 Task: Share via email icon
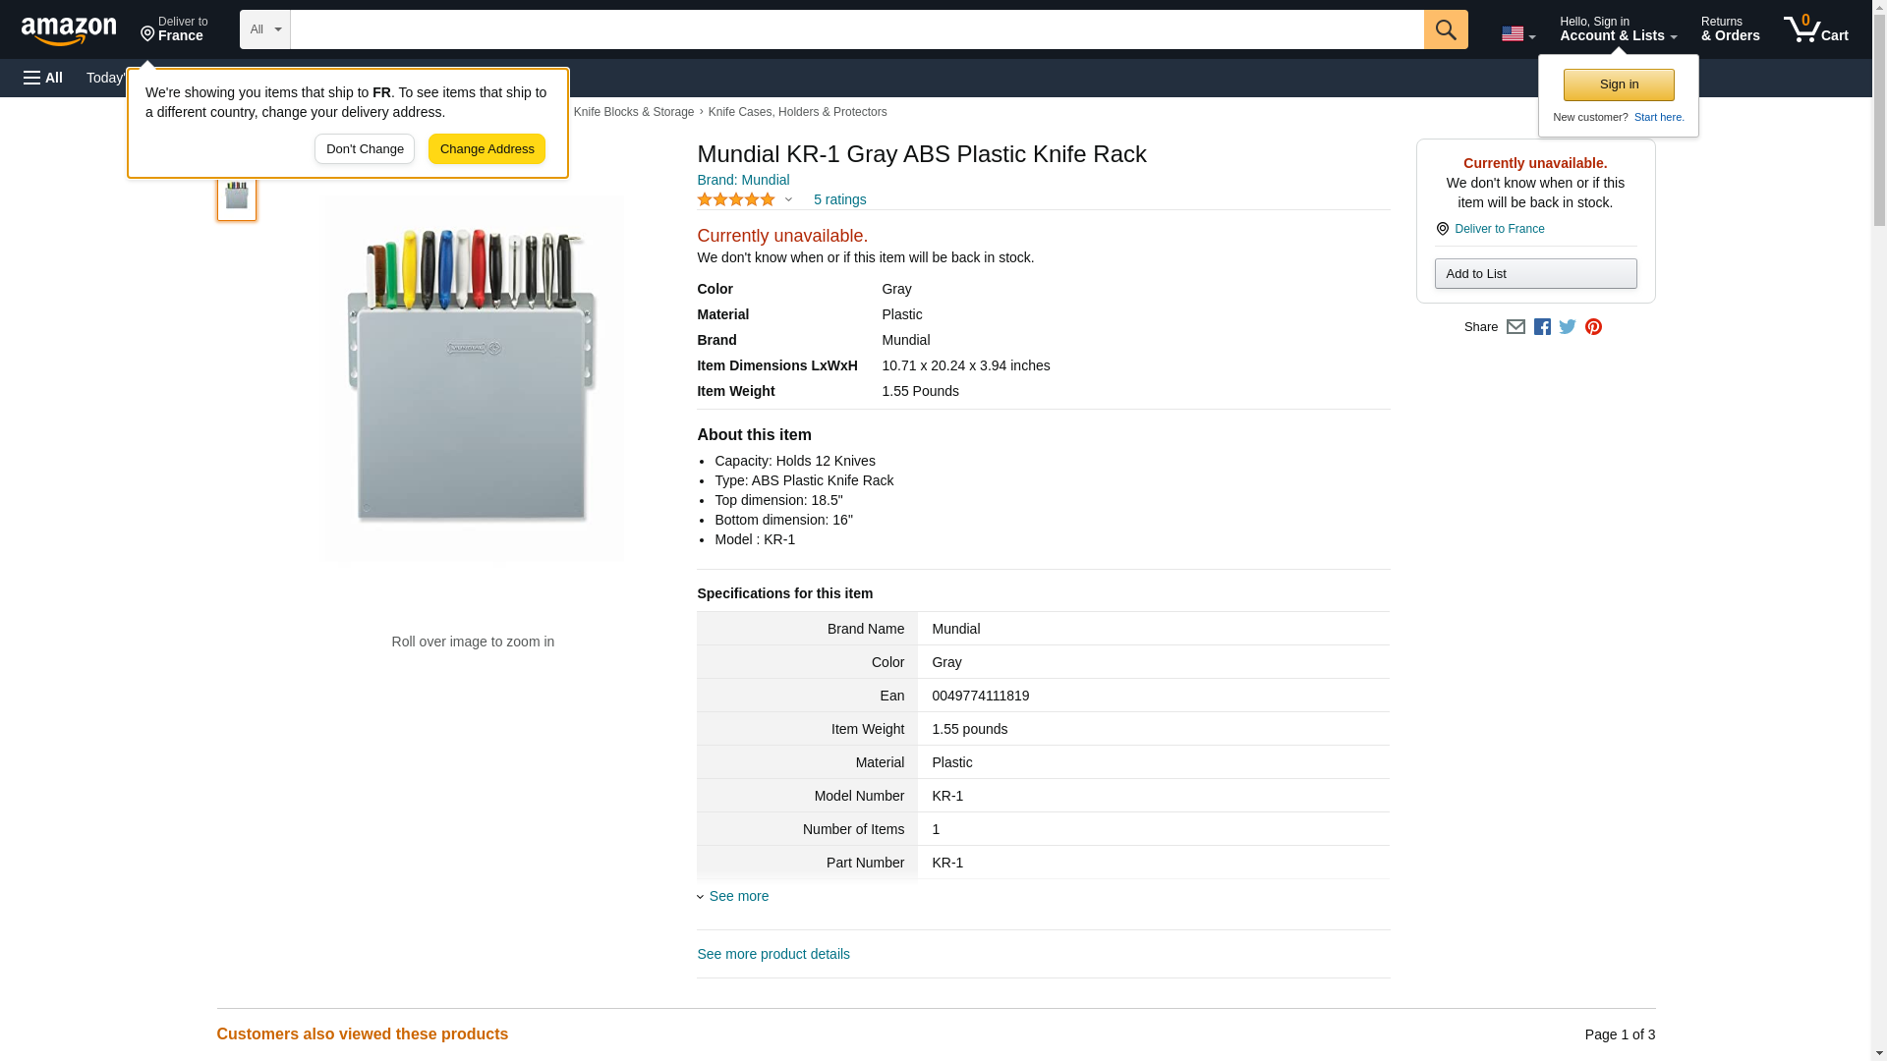(x=1515, y=327)
